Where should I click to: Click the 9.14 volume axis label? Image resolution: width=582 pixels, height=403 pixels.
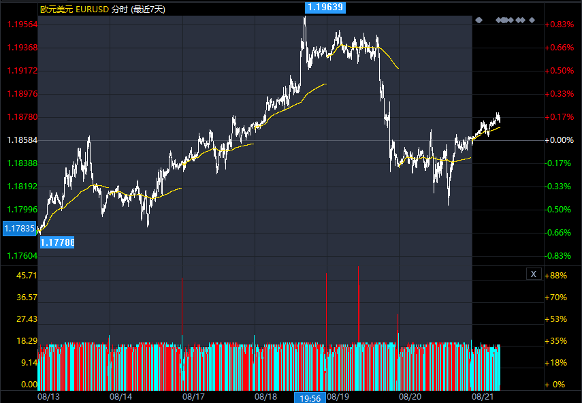(29, 363)
